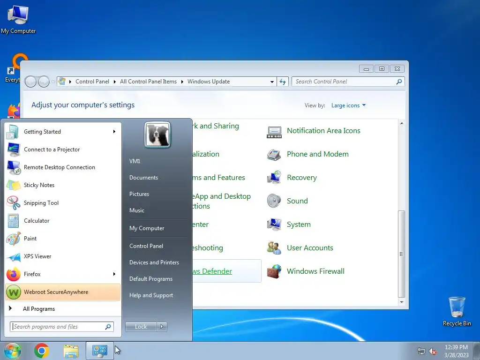The height and width of the screenshot is (360, 480).
Task: Open the Recovery icon
Action: click(274, 178)
